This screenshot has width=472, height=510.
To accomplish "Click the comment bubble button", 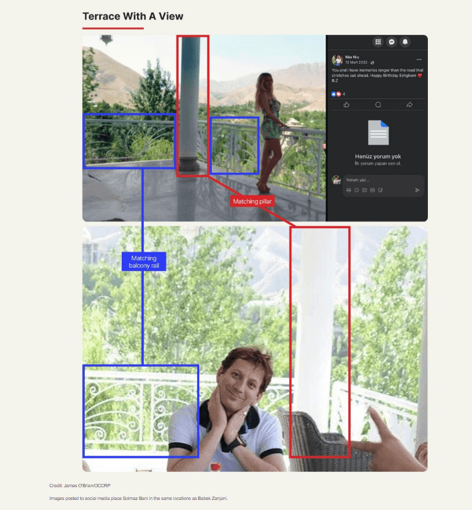I will tap(378, 104).
